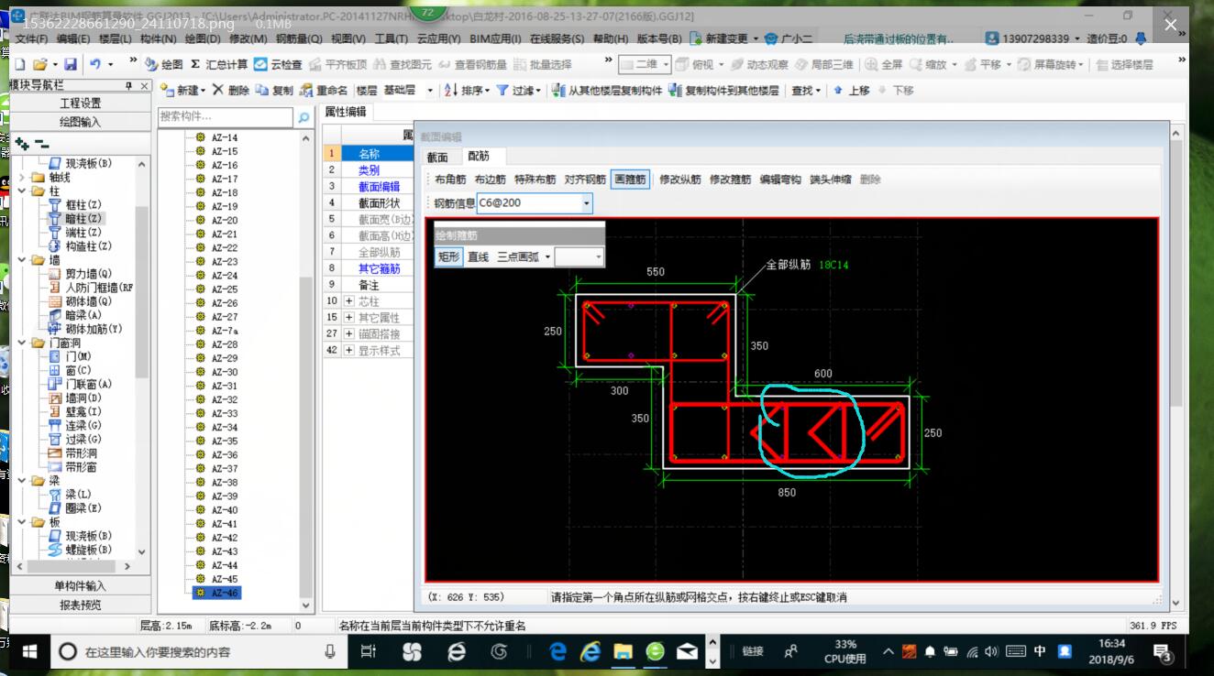Screen dimensions: 1214x676
Task: Run 汇总计算 summary calculation
Action: (x=219, y=64)
